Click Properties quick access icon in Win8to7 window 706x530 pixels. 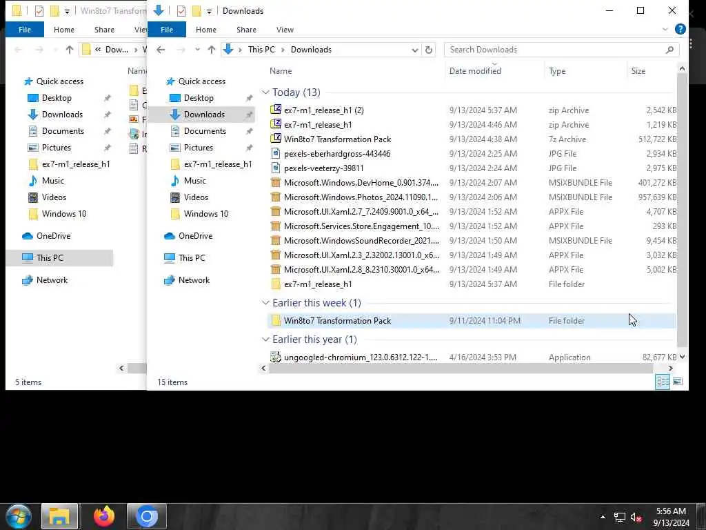(x=39, y=11)
